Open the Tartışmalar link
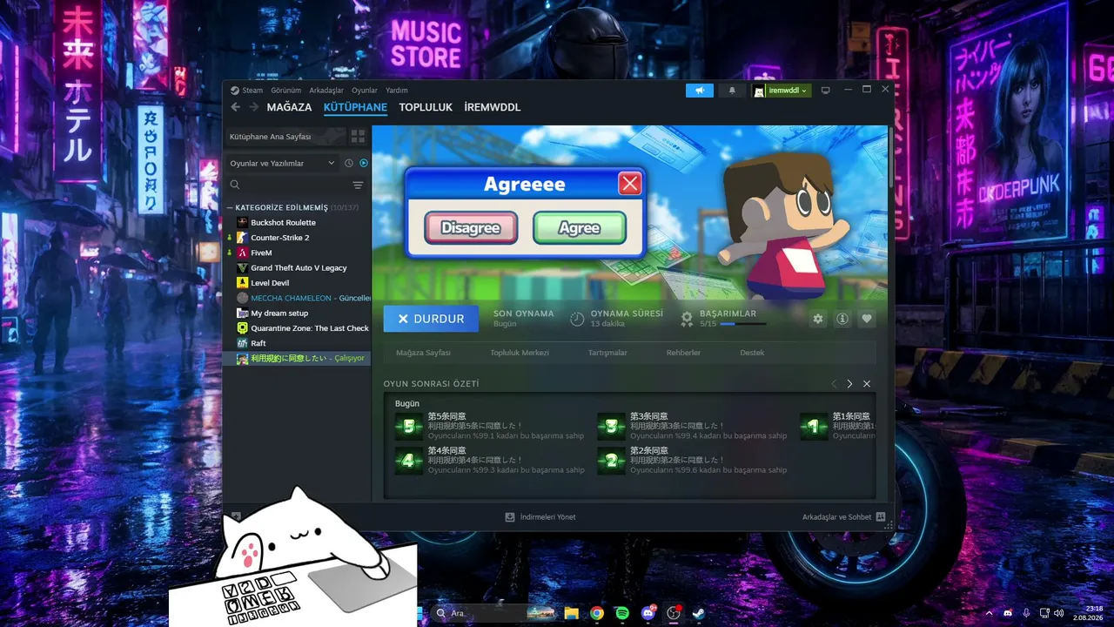The width and height of the screenshot is (1114, 627). 607,353
